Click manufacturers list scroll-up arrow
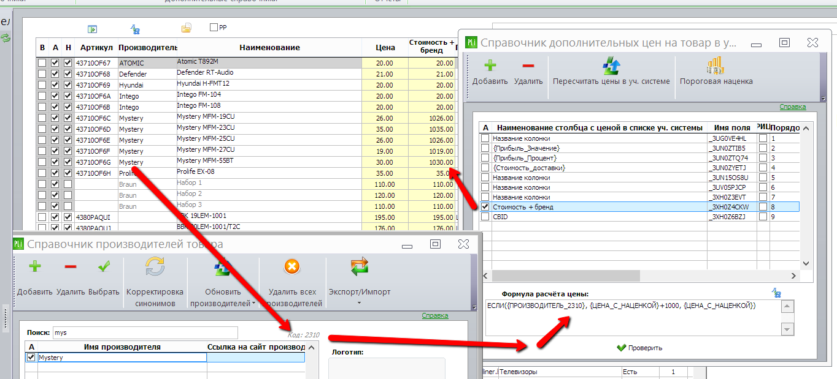Screen dimensions: 837x379 (x=310, y=348)
